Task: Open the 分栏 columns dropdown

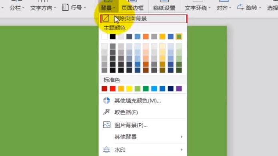Action: 17,8
